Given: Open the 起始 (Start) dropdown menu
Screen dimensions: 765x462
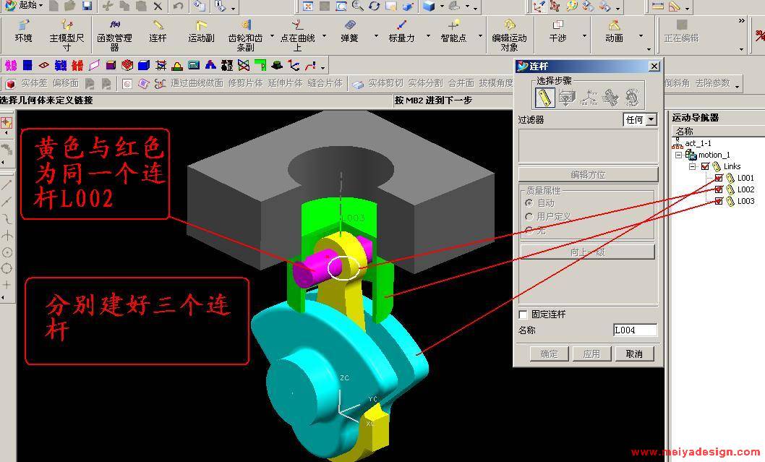Looking at the screenshot, I should click(23, 5).
